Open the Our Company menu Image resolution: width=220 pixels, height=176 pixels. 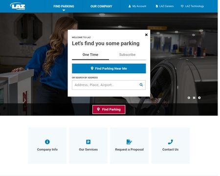coord(101,6)
